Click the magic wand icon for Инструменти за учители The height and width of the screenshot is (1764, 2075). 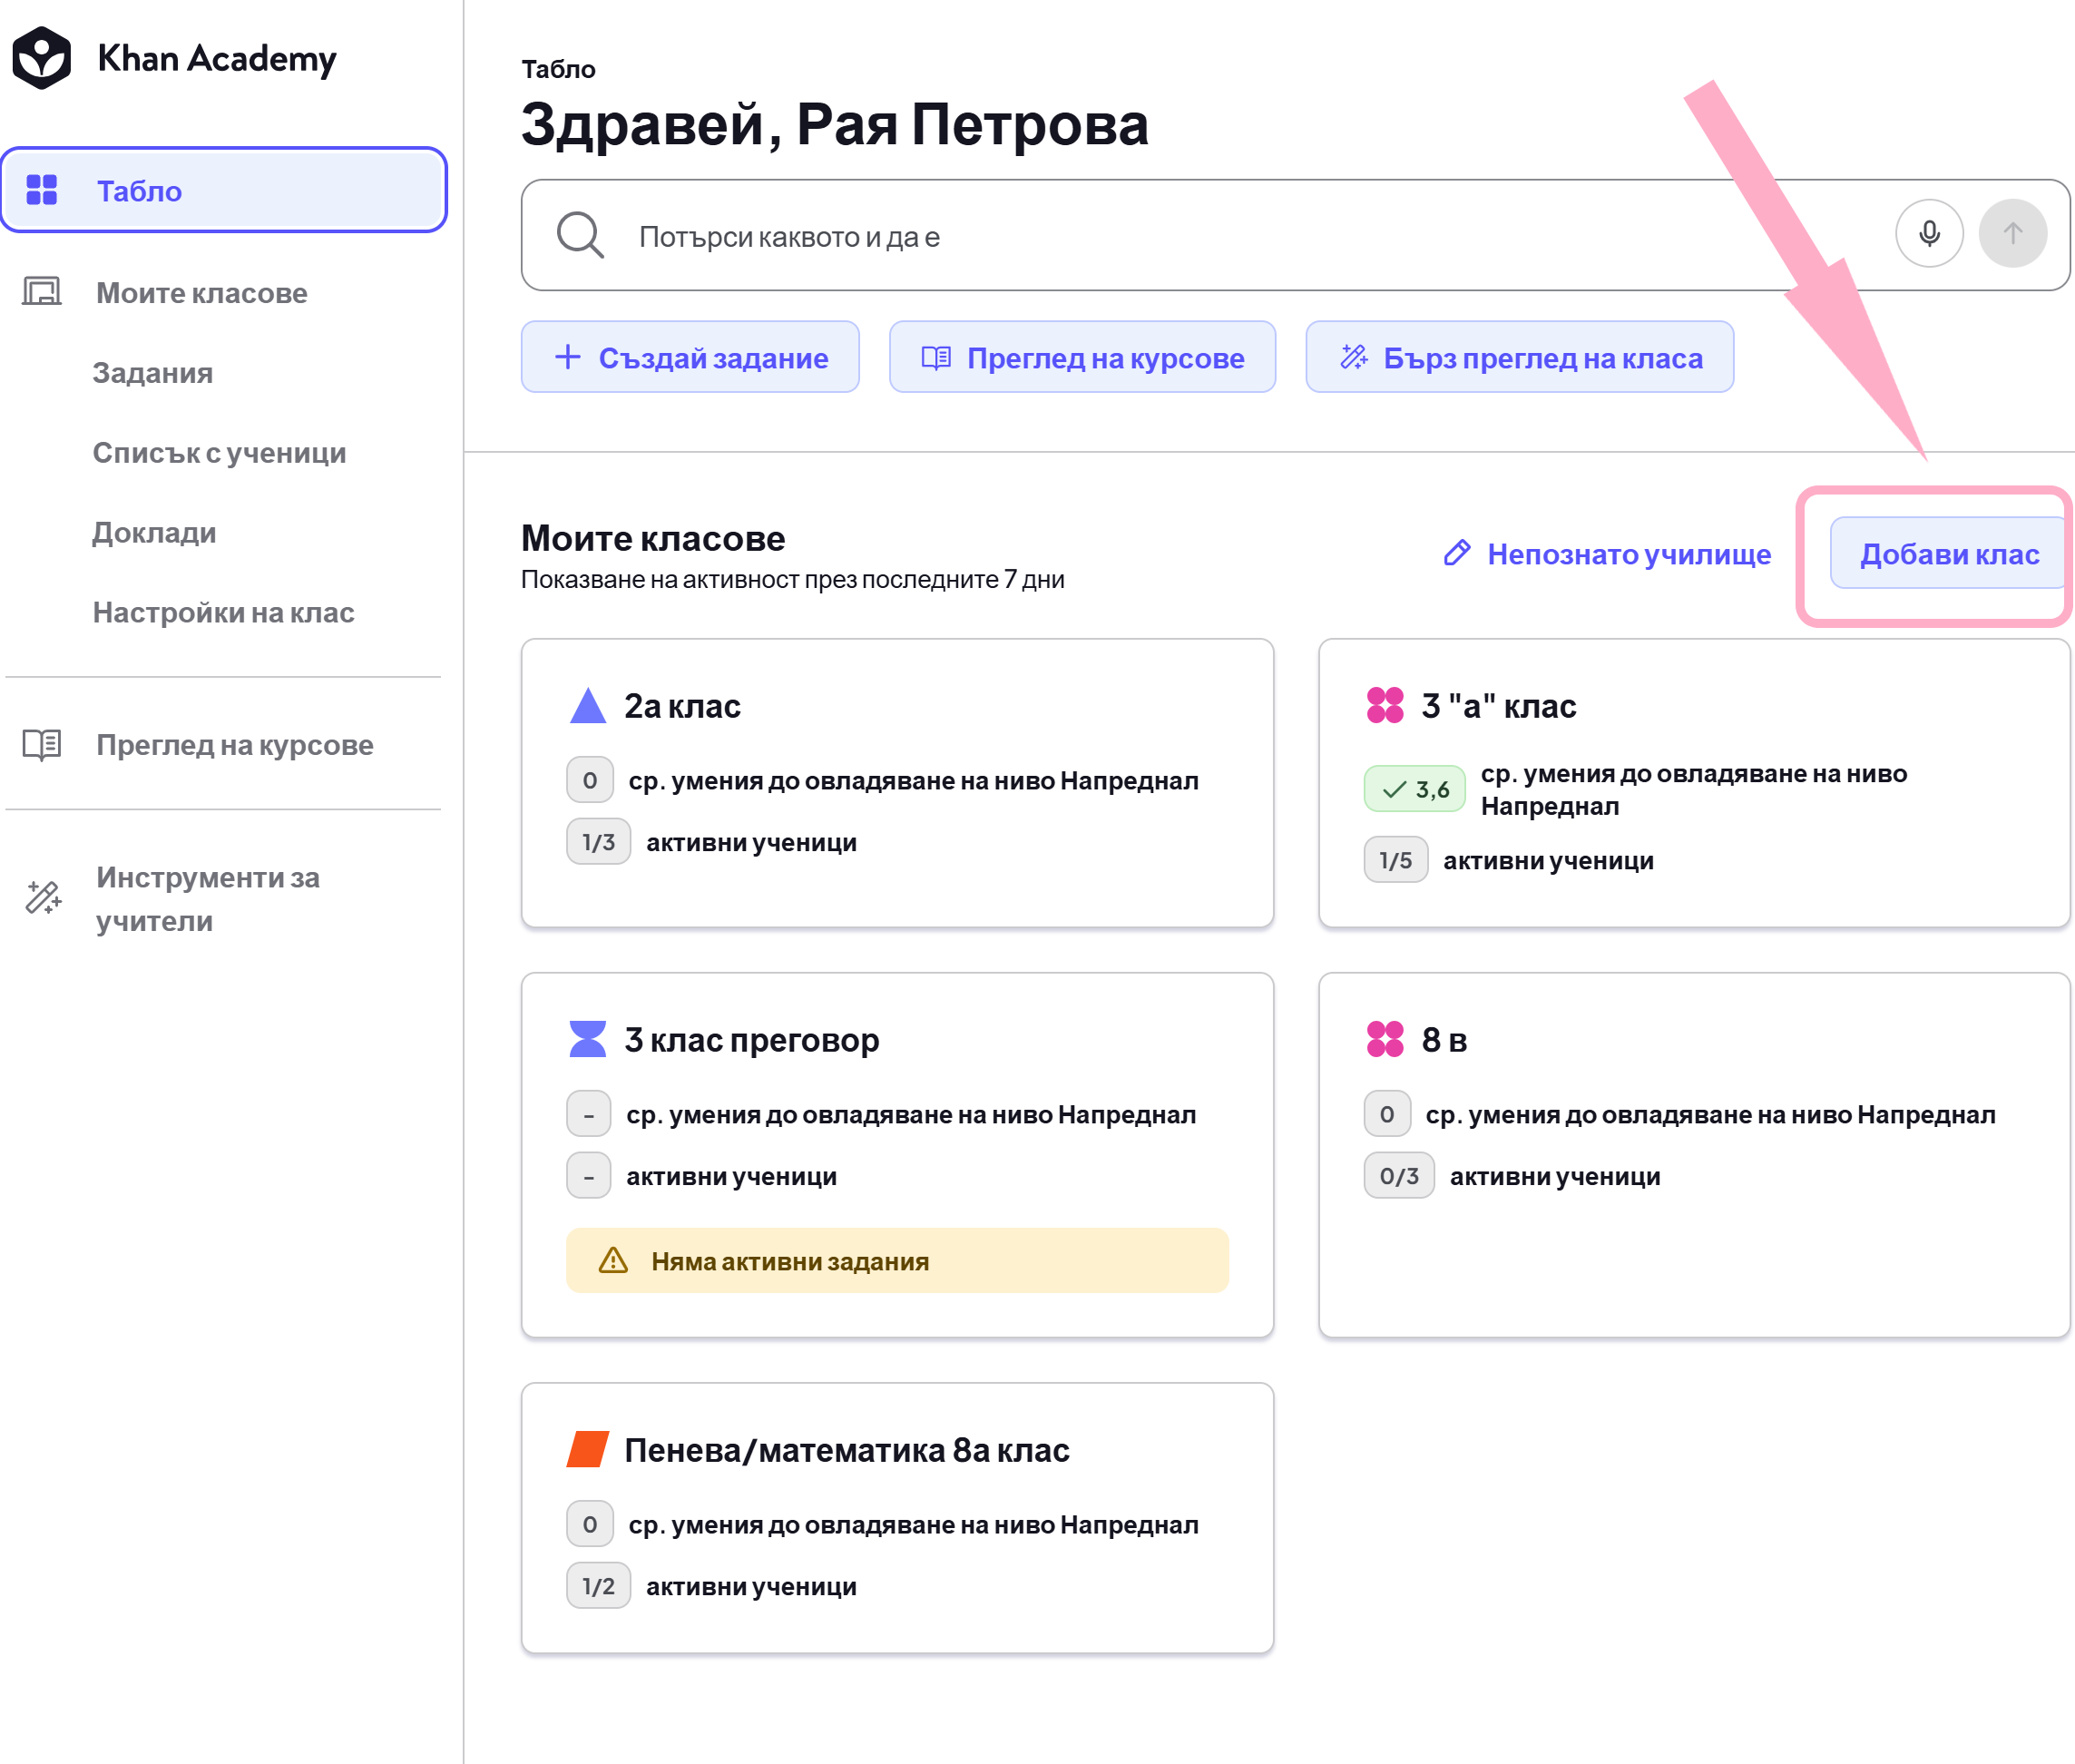point(43,898)
